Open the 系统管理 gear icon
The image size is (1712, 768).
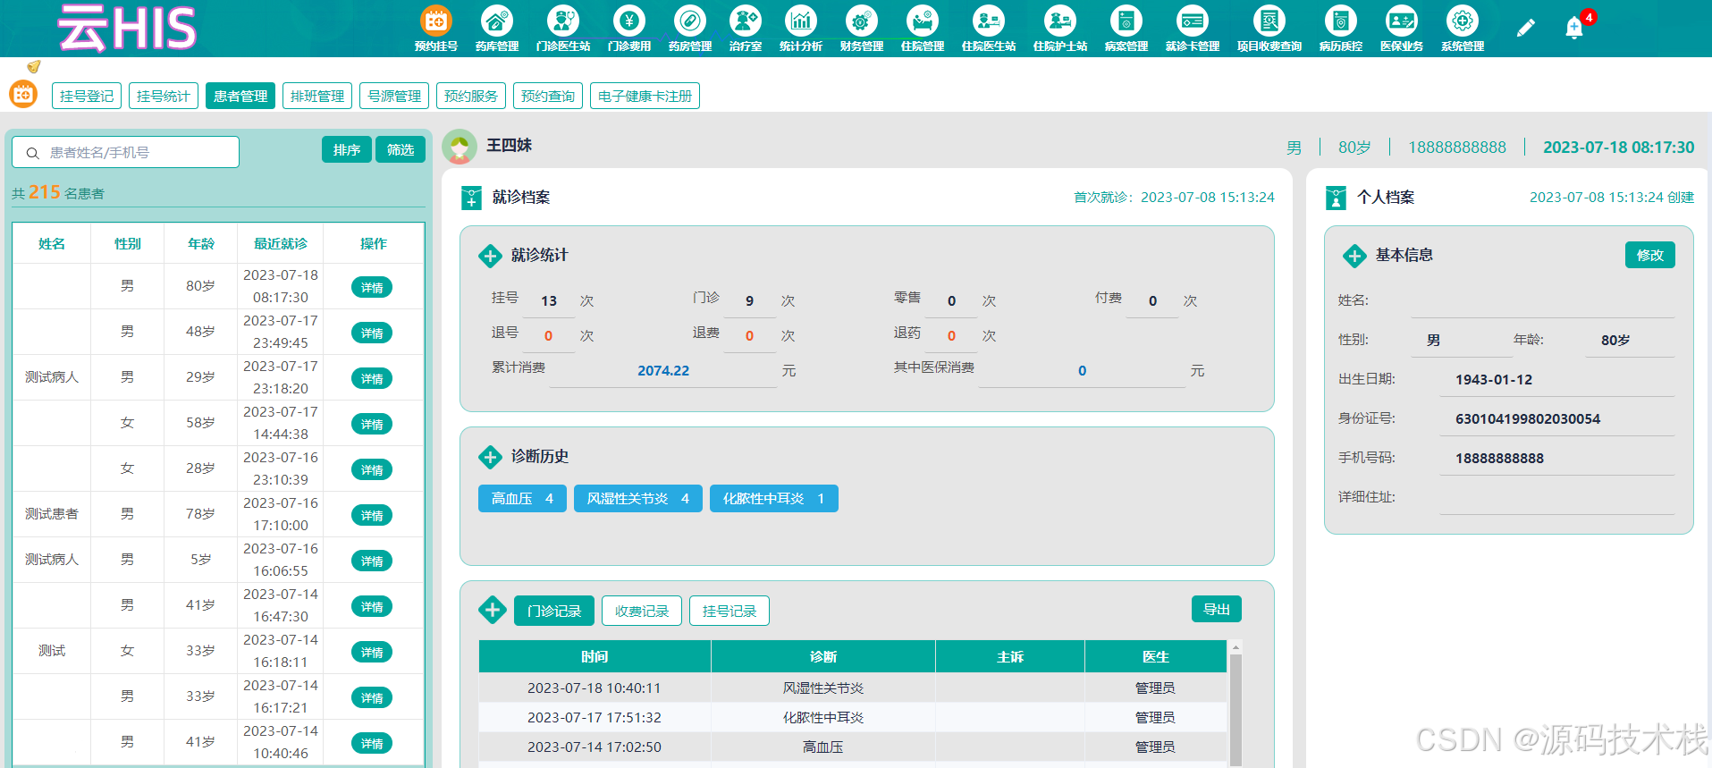coord(1463,21)
